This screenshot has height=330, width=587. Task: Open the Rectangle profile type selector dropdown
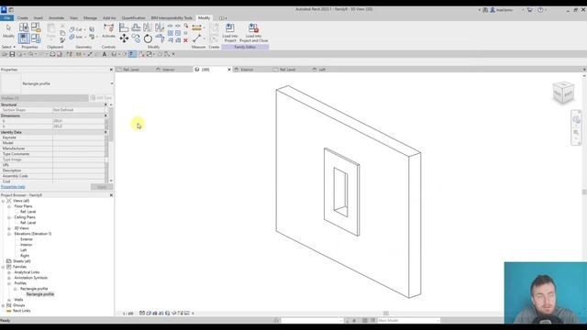(112, 83)
